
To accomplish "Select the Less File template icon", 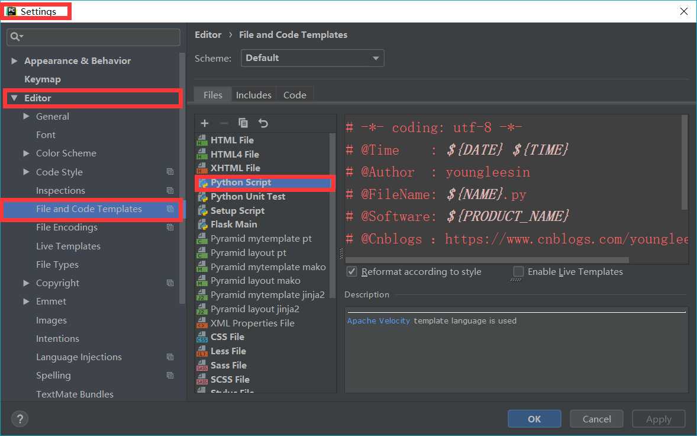I will 202,351.
